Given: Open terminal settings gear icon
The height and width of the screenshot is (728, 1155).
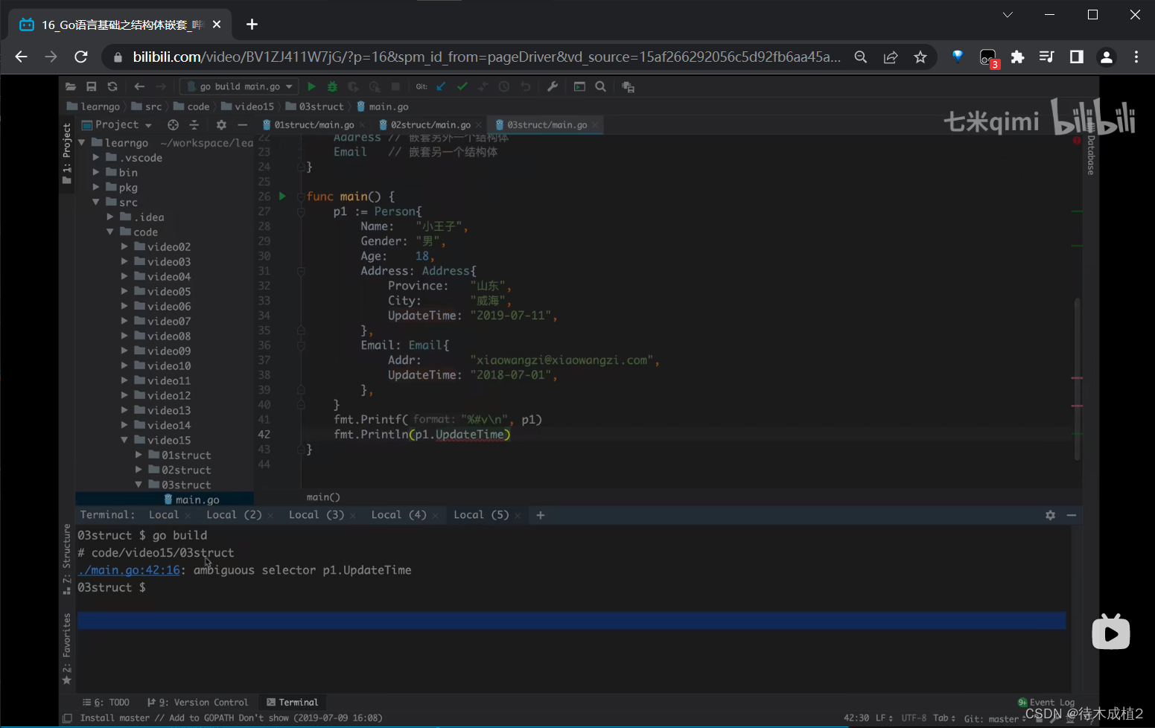Looking at the screenshot, I should coord(1050,515).
